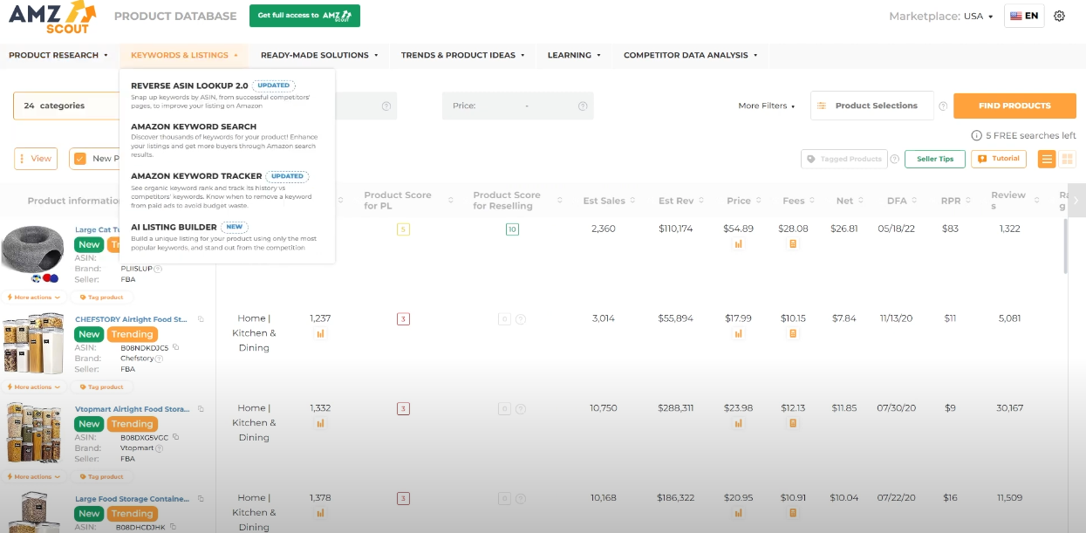
Task: Copy the Vtopmart product title icon
Action: click(201, 409)
